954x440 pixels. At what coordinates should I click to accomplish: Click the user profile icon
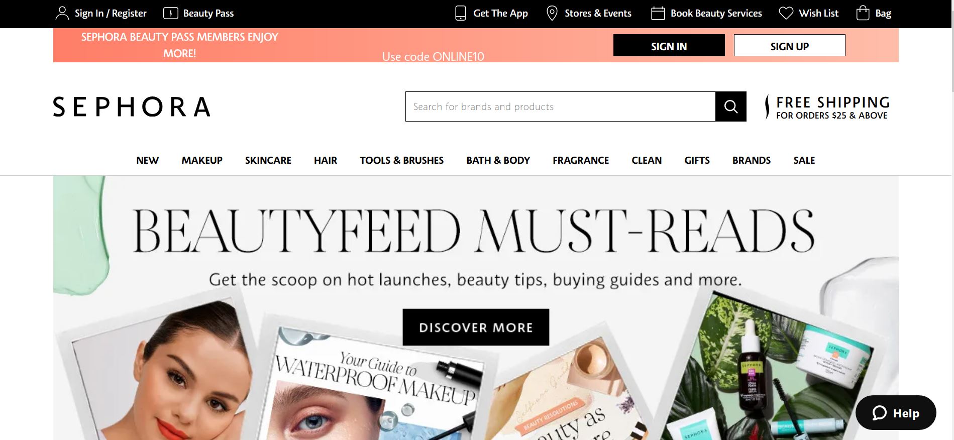62,13
